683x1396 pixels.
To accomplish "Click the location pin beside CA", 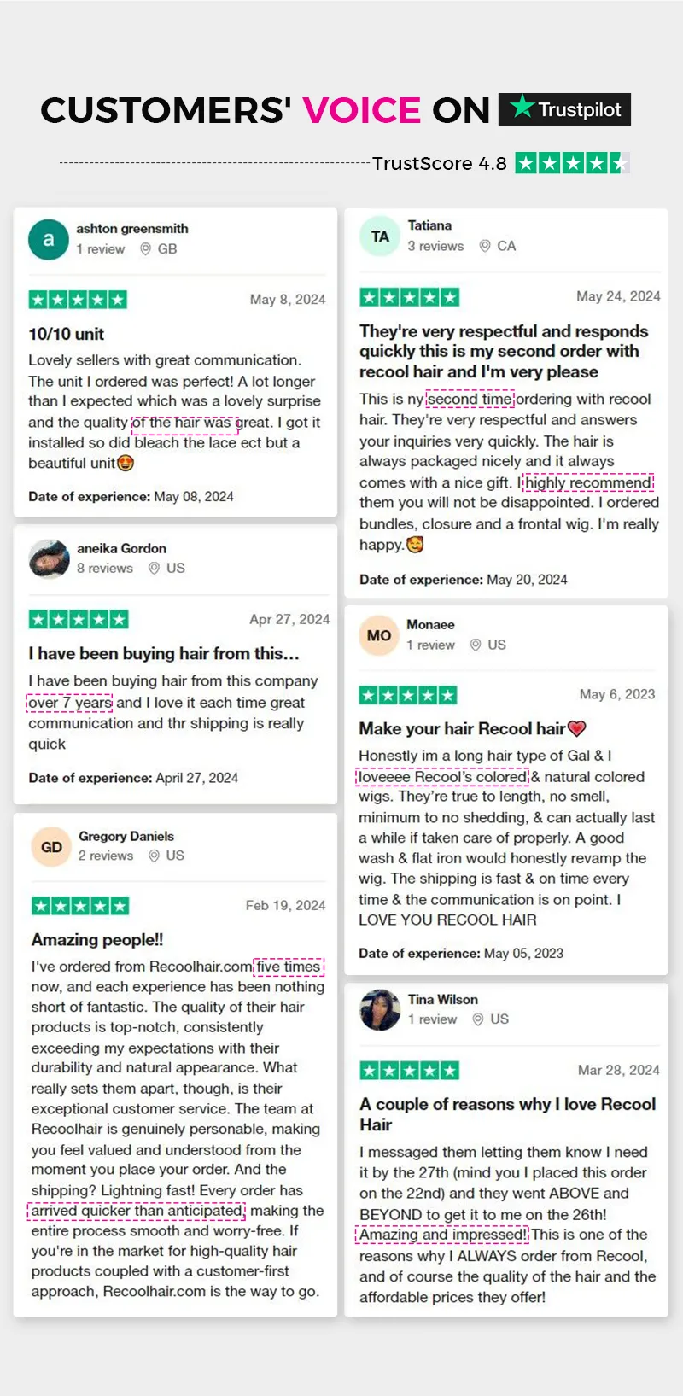I will tap(484, 246).
